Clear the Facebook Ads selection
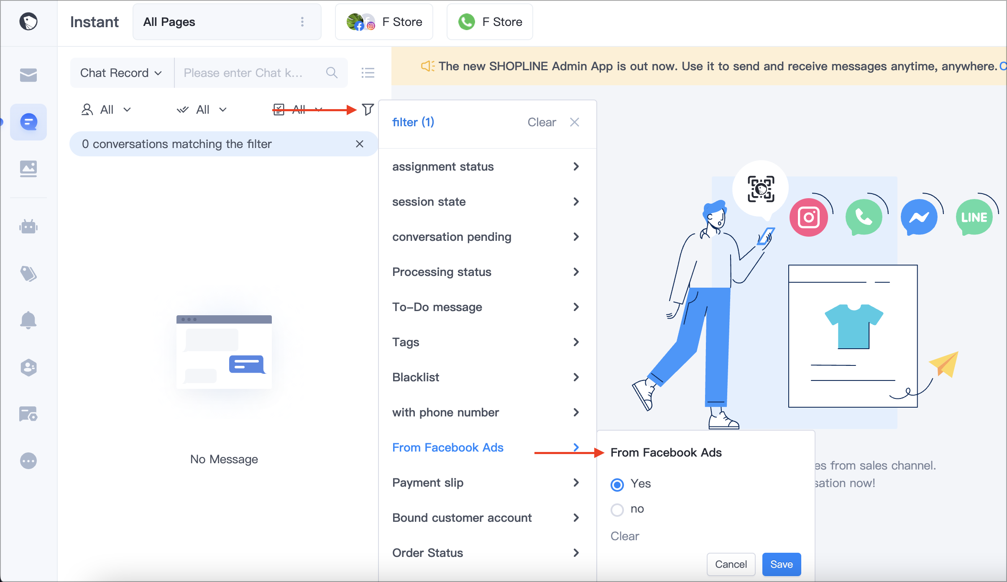Screen dimensions: 1007x582 625,536
